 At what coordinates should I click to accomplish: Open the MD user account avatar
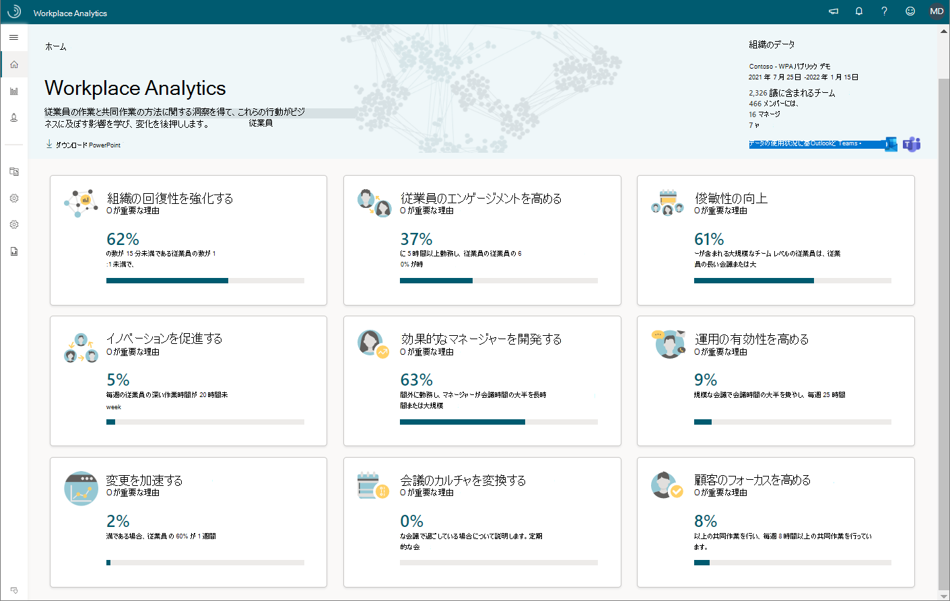point(937,11)
